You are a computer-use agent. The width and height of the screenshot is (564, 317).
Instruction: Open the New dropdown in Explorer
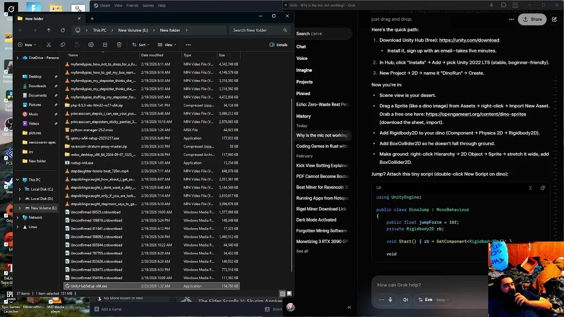pos(27,44)
